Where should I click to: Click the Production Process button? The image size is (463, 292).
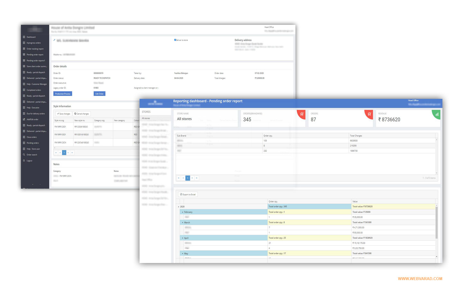pos(63,94)
